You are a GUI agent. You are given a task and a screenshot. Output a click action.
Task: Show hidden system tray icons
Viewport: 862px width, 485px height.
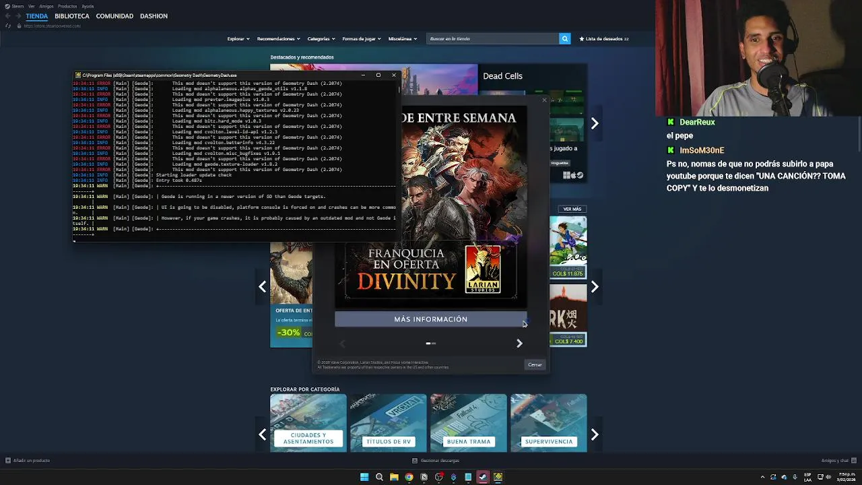point(763,477)
